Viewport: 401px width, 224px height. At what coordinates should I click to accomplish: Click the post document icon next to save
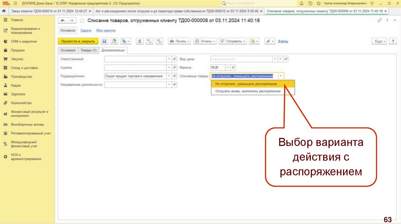(114, 41)
